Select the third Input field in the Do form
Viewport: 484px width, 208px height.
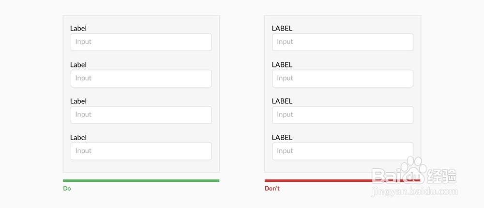[x=141, y=115]
